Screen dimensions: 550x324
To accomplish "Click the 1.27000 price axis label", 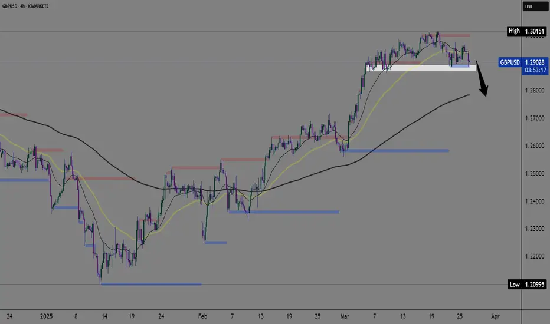I will 535,118.
